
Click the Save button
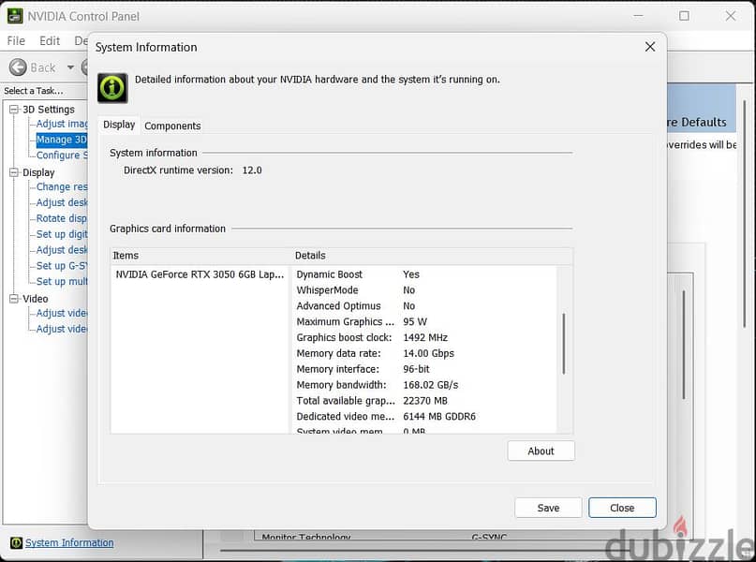pos(548,508)
